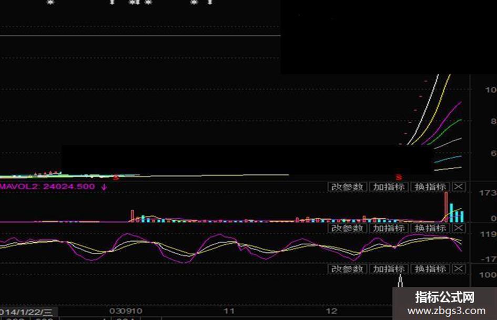The width and height of the screenshot is (497, 320).
Task: Click 改参数 in the lowest indicator panel
Action: [x=347, y=269]
